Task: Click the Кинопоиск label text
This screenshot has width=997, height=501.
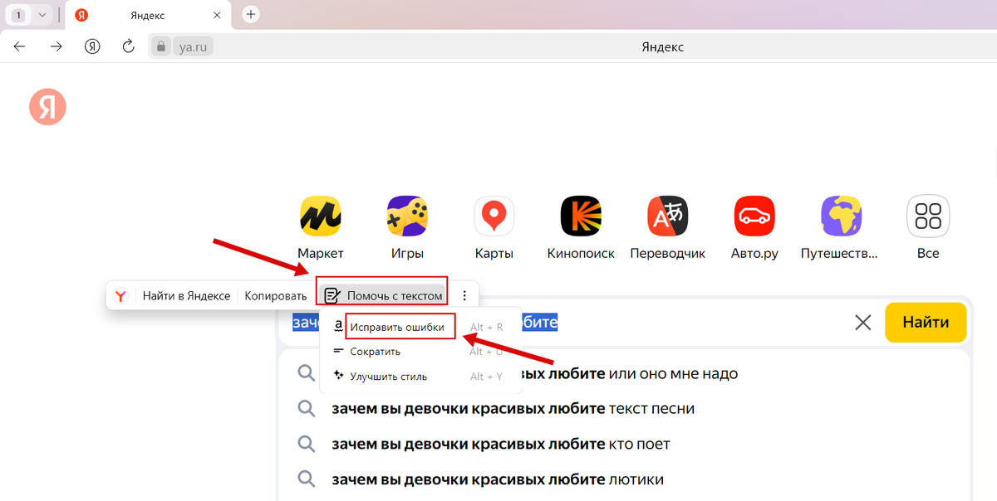Action: (581, 254)
